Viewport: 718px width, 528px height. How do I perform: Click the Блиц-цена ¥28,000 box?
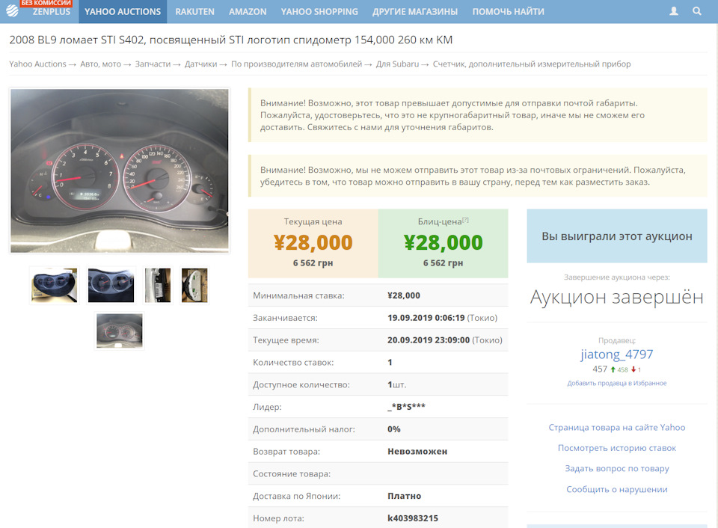(x=444, y=244)
